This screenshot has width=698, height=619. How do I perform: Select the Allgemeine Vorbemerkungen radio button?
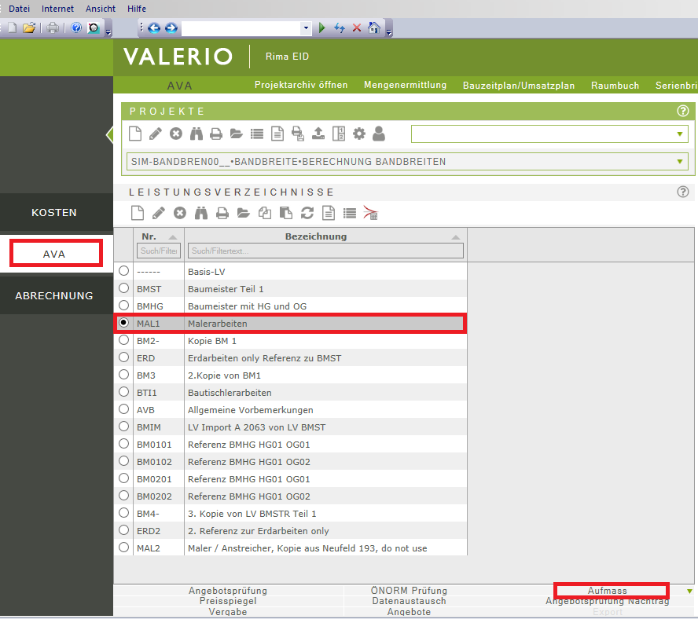point(123,409)
